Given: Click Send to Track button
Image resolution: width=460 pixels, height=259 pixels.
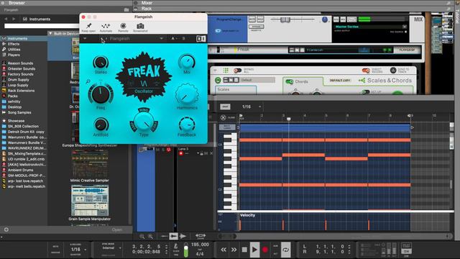Looking at the screenshot, I should [x=393, y=71].
